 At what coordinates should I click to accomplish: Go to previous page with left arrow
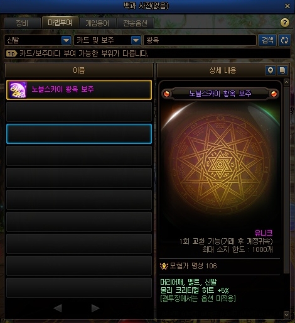click(x=58, y=308)
